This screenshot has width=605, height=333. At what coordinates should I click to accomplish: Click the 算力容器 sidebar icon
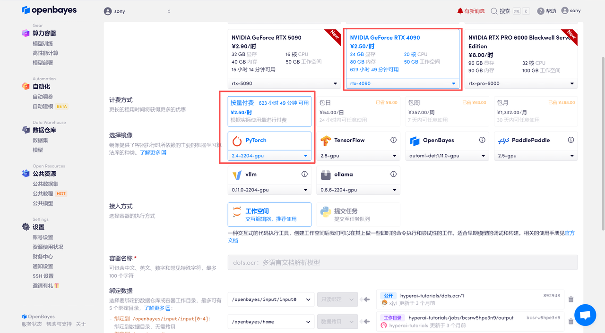26,33
